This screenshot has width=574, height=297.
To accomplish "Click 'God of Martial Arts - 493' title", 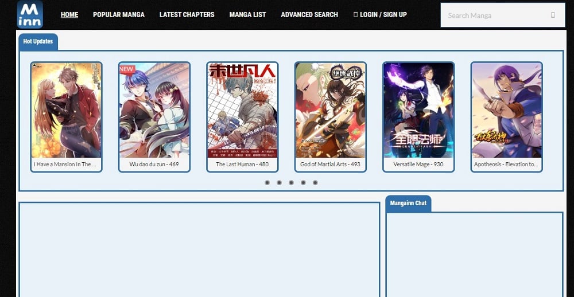I will pos(330,164).
